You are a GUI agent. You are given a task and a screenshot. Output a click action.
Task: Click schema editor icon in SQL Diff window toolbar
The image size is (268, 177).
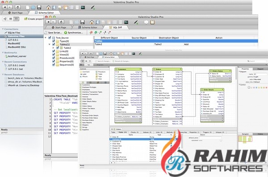pos(97,22)
